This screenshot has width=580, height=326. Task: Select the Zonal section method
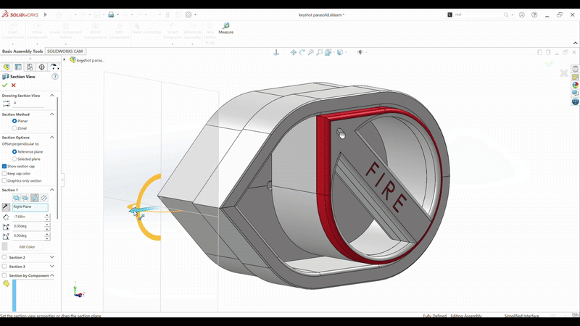[15, 128]
